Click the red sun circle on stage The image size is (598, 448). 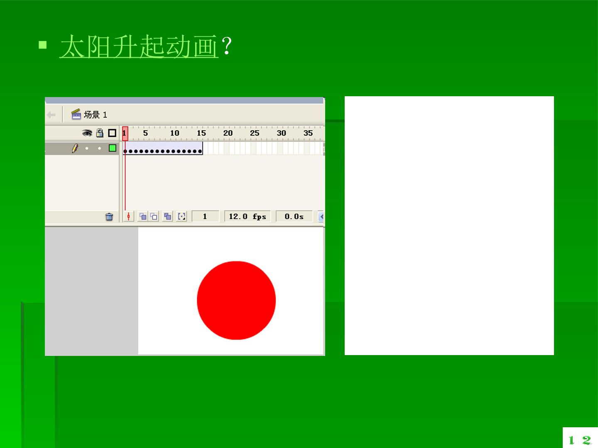point(236,300)
